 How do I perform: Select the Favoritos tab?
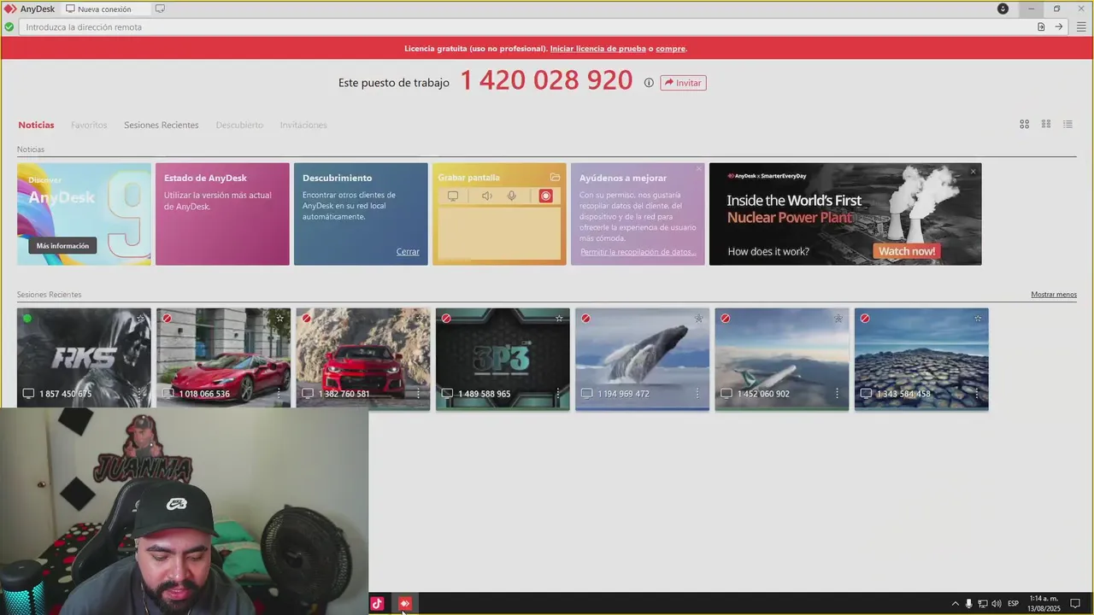(x=89, y=125)
